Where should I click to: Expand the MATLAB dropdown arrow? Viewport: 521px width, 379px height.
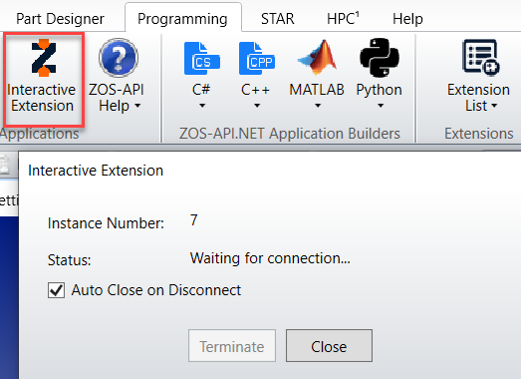coord(318,106)
